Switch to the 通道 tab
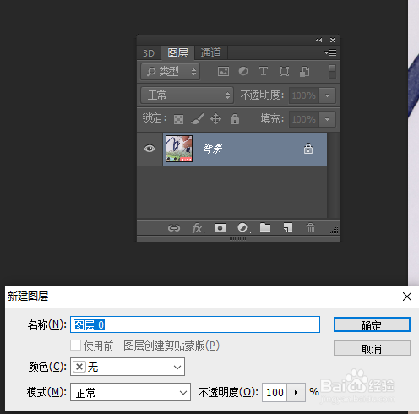This screenshot has height=414, width=419. pyautogui.click(x=210, y=52)
